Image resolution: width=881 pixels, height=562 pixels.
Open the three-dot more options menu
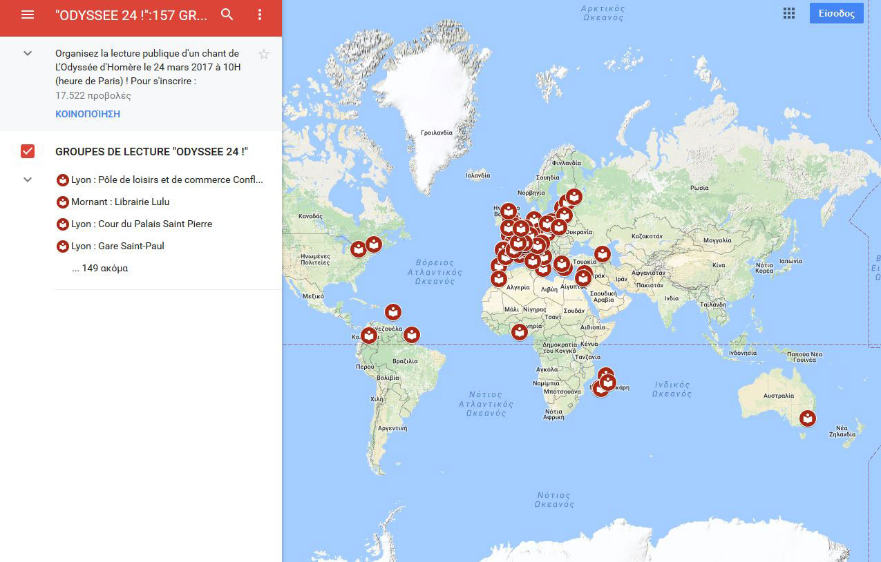point(260,14)
